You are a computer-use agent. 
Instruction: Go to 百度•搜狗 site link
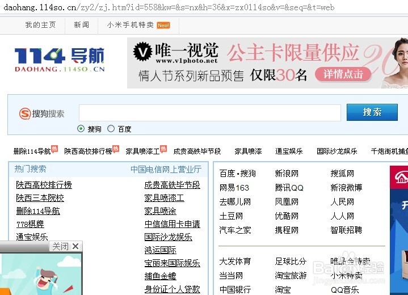(237, 174)
